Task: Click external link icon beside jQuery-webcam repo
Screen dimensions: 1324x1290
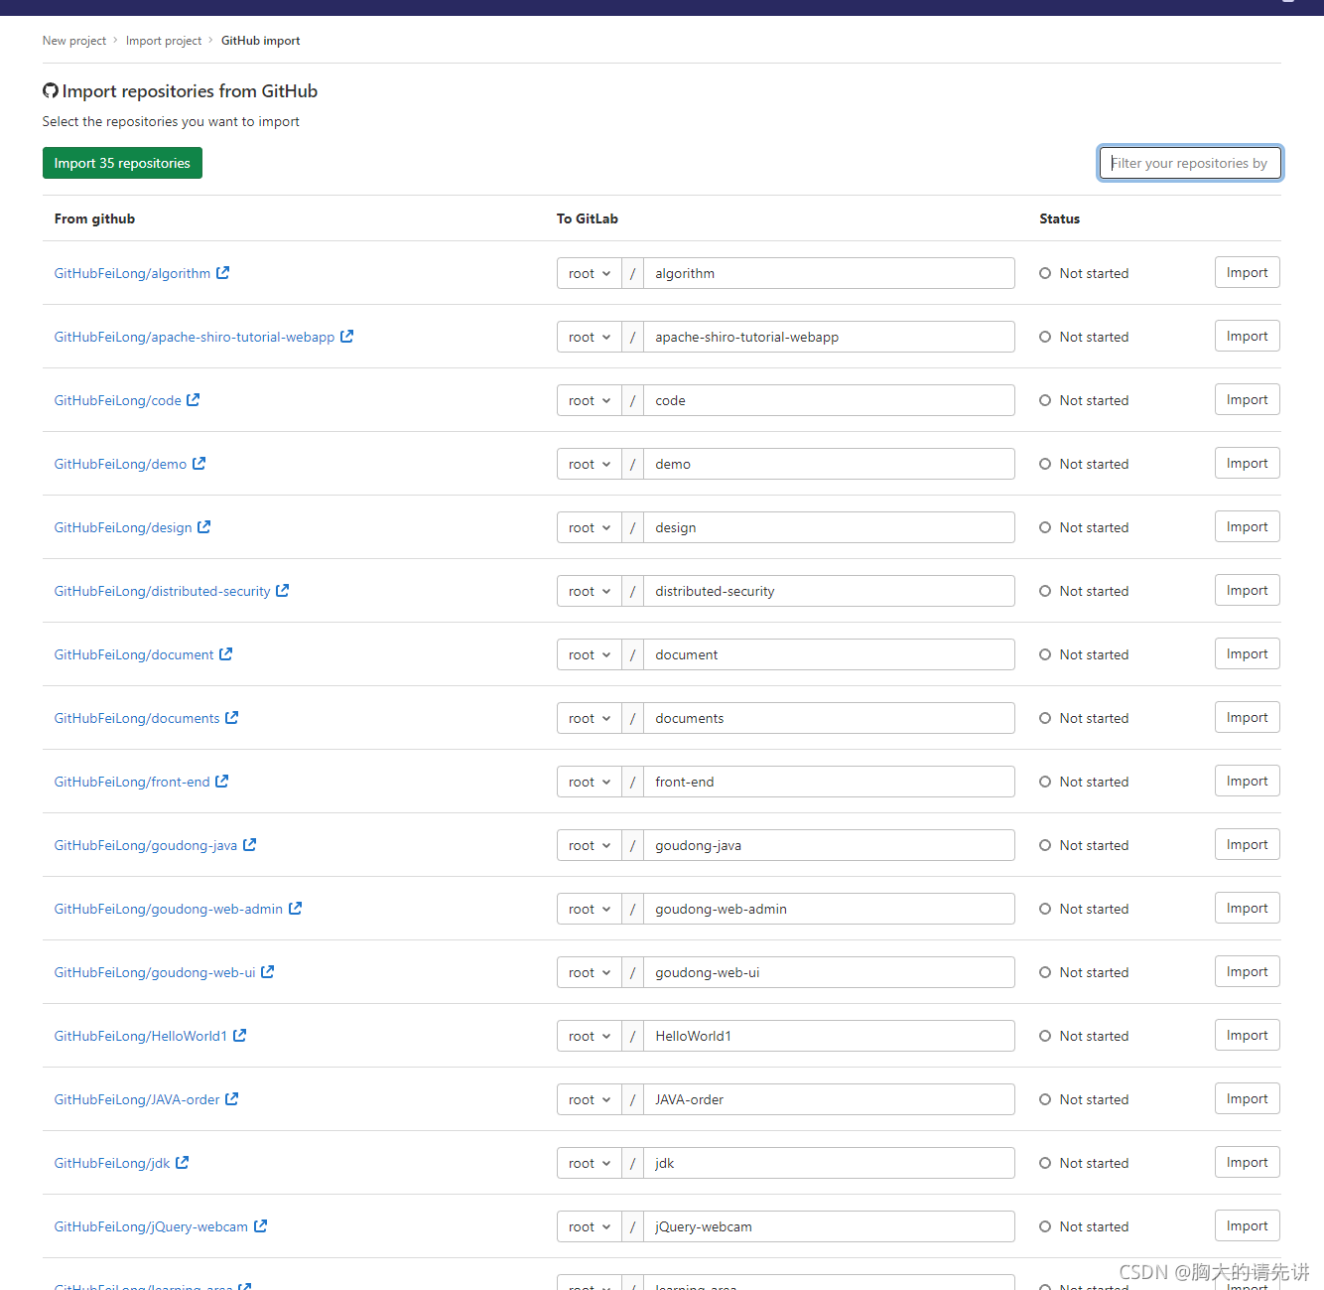Action: point(261,1225)
